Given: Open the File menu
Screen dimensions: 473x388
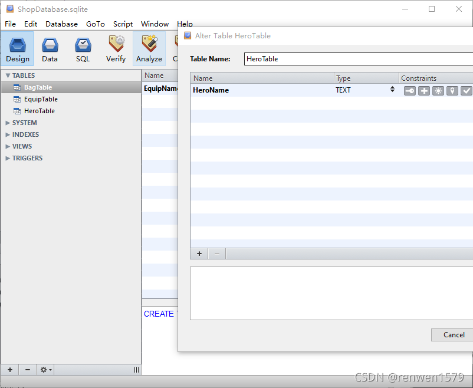Looking at the screenshot, I should 10,24.
